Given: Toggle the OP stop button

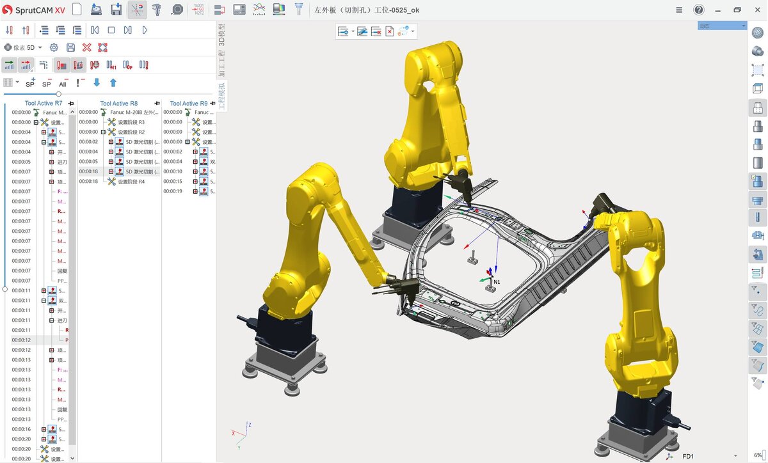Looking at the screenshot, I should point(128,65).
